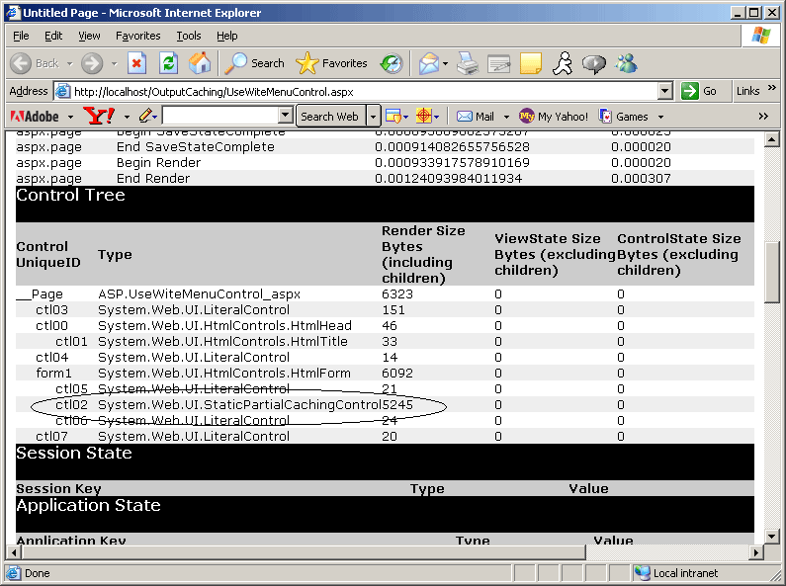Click the Stop loading icon
The image size is (786, 586).
[137, 63]
